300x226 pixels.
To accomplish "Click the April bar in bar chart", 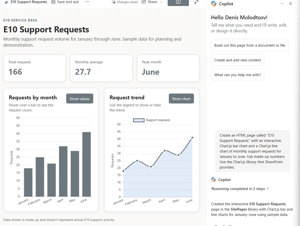I will [63, 171].
